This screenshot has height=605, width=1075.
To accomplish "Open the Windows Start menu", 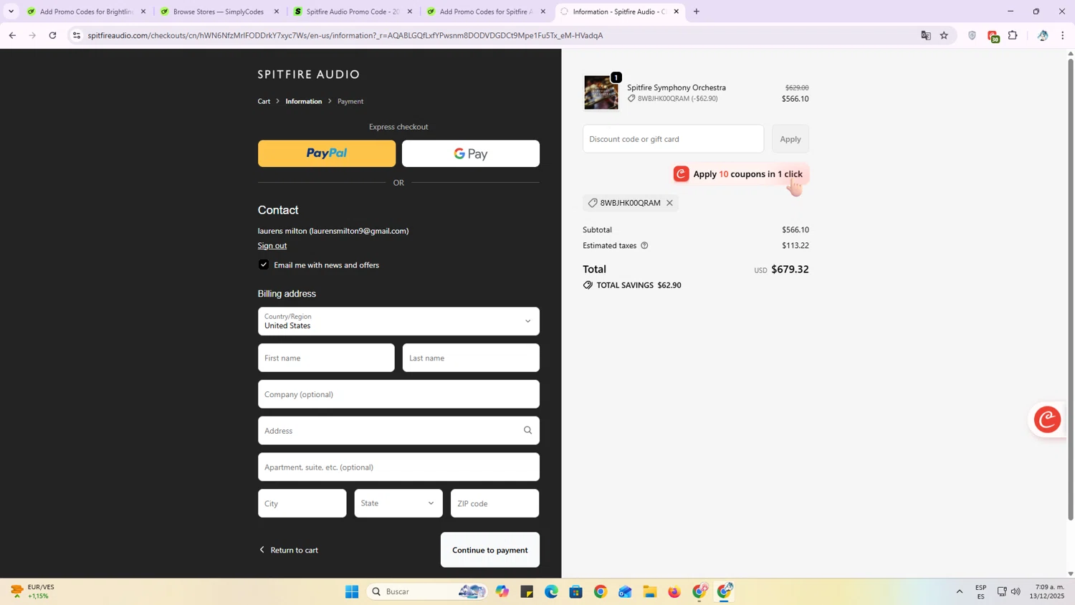I will [352, 591].
